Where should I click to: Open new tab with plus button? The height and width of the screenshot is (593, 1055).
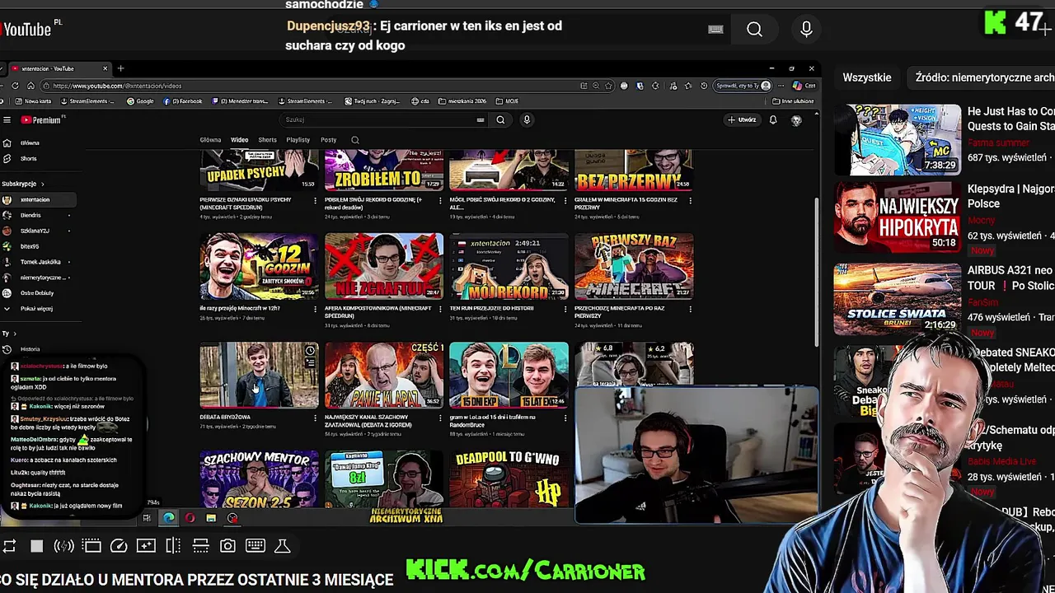(x=120, y=68)
